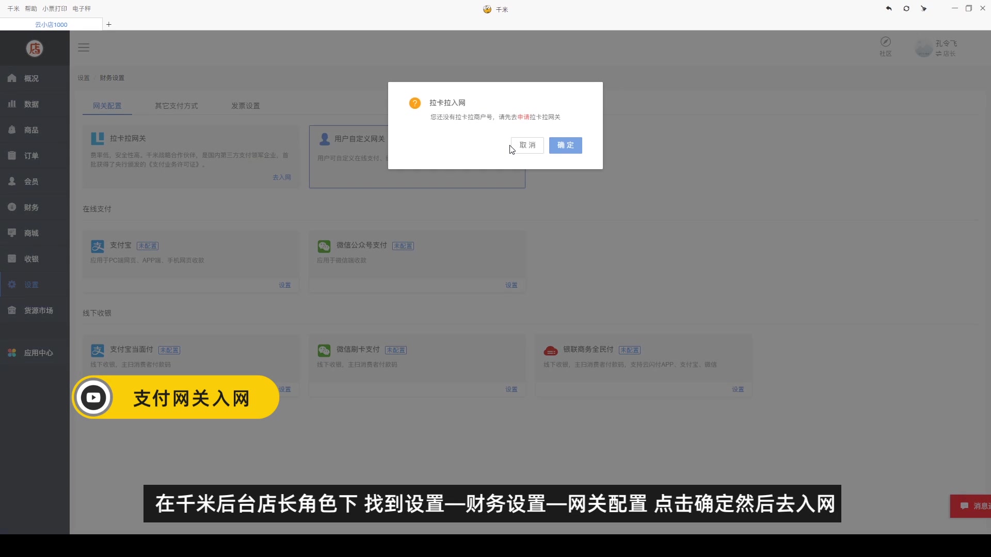Select the 用户自定义网关 card
This screenshot has height=557, width=991.
pyautogui.click(x=417, y=157)
